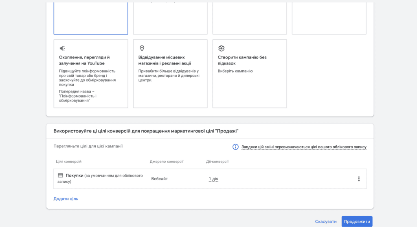
Task: Click the location pin icon for store visits
Action: (142, 48)
